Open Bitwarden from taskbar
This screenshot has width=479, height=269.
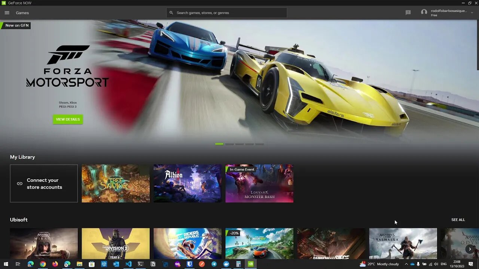point(189,264)
